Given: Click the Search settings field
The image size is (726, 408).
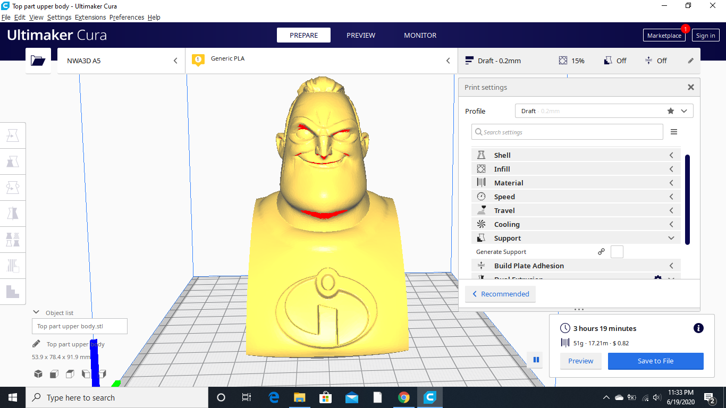Looking at the screenshot, I should click(x=567, y=132).
